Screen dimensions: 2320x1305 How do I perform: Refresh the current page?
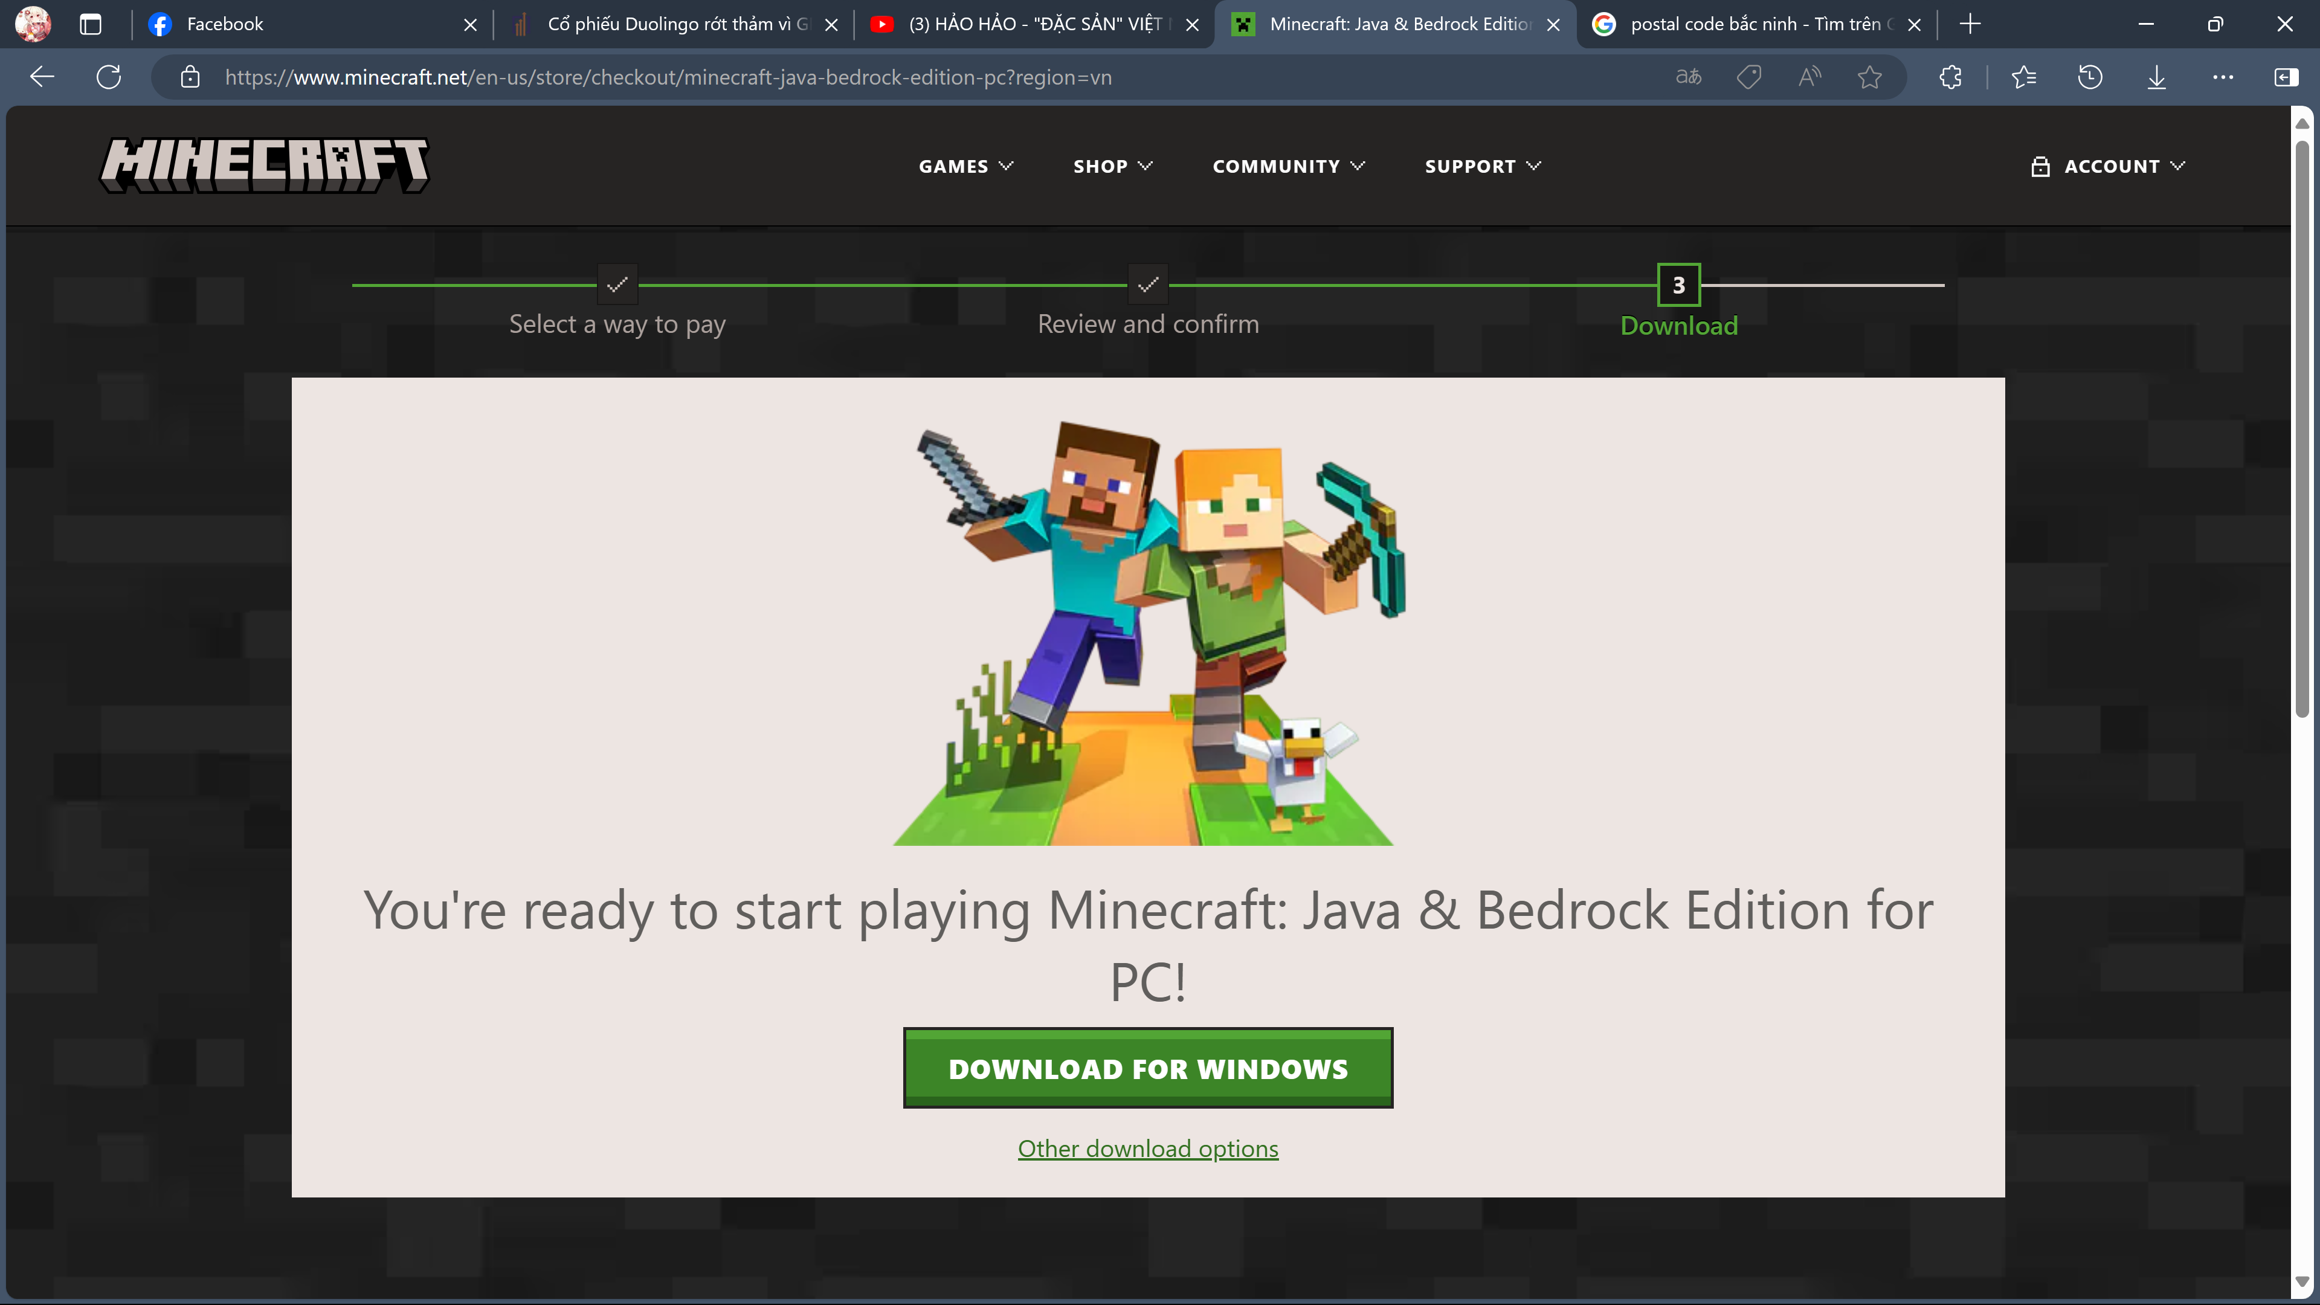click(x=109, y=77)
